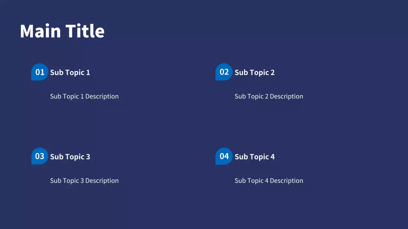Image resolution: width=408 pixels, height=229 pixels.
Task: Click the 01 teardrop badge icon
Action: 40,72
